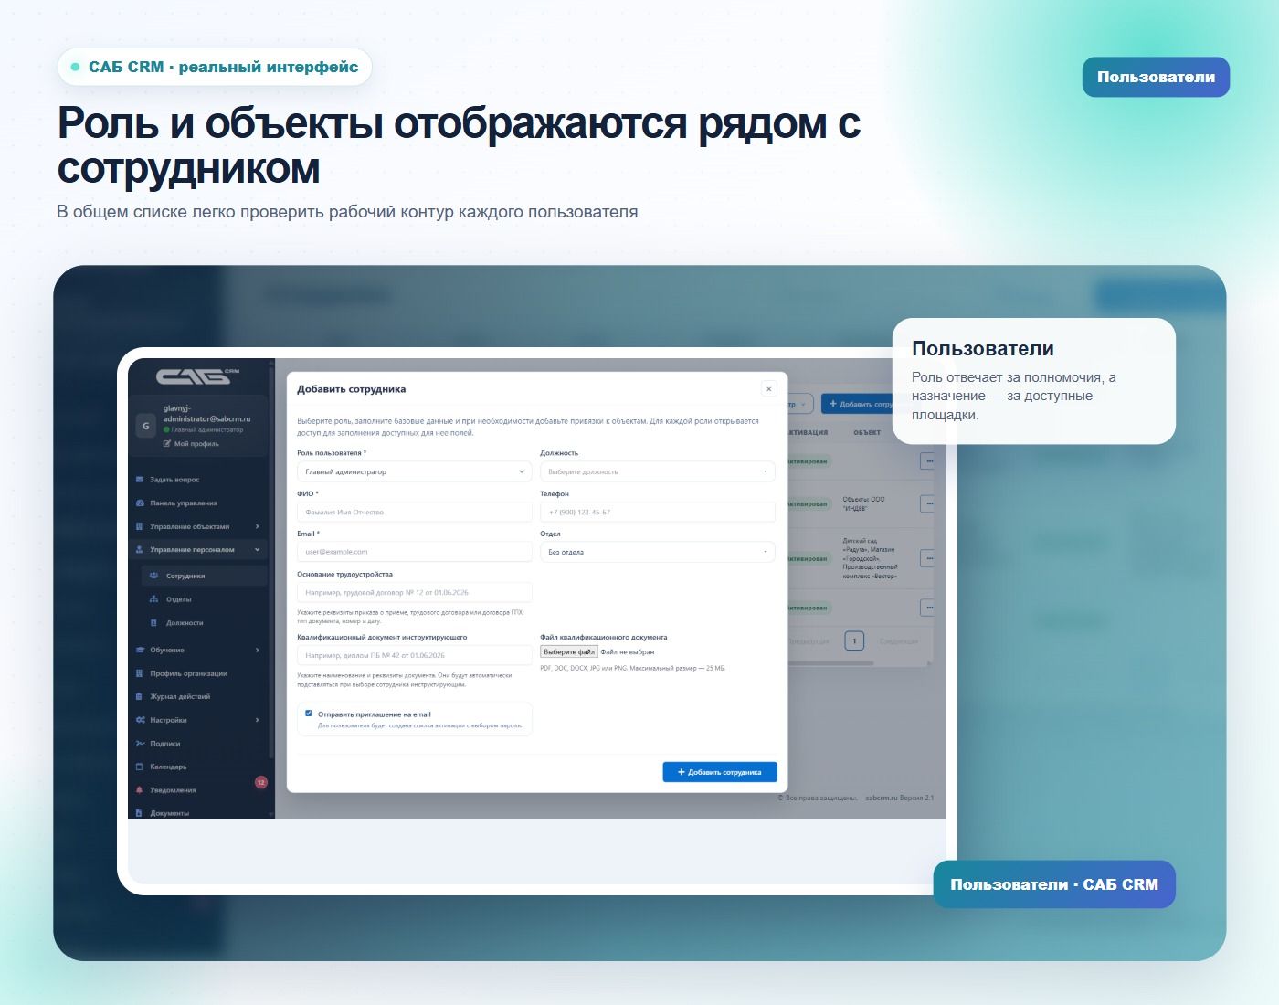
Task: Click the people icon beside Сотрудники
Action: point(153,576)
